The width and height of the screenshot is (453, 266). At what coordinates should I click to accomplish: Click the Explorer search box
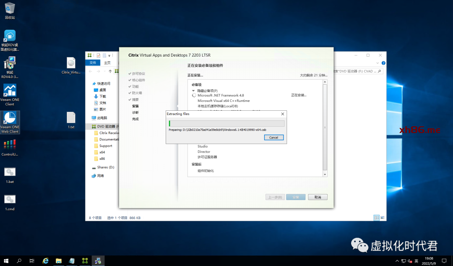358,71
